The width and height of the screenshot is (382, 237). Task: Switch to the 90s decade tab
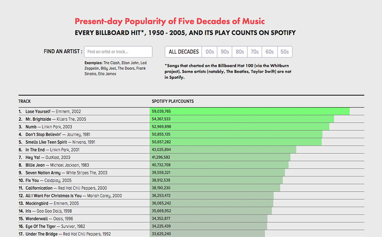tap(225, 52)
